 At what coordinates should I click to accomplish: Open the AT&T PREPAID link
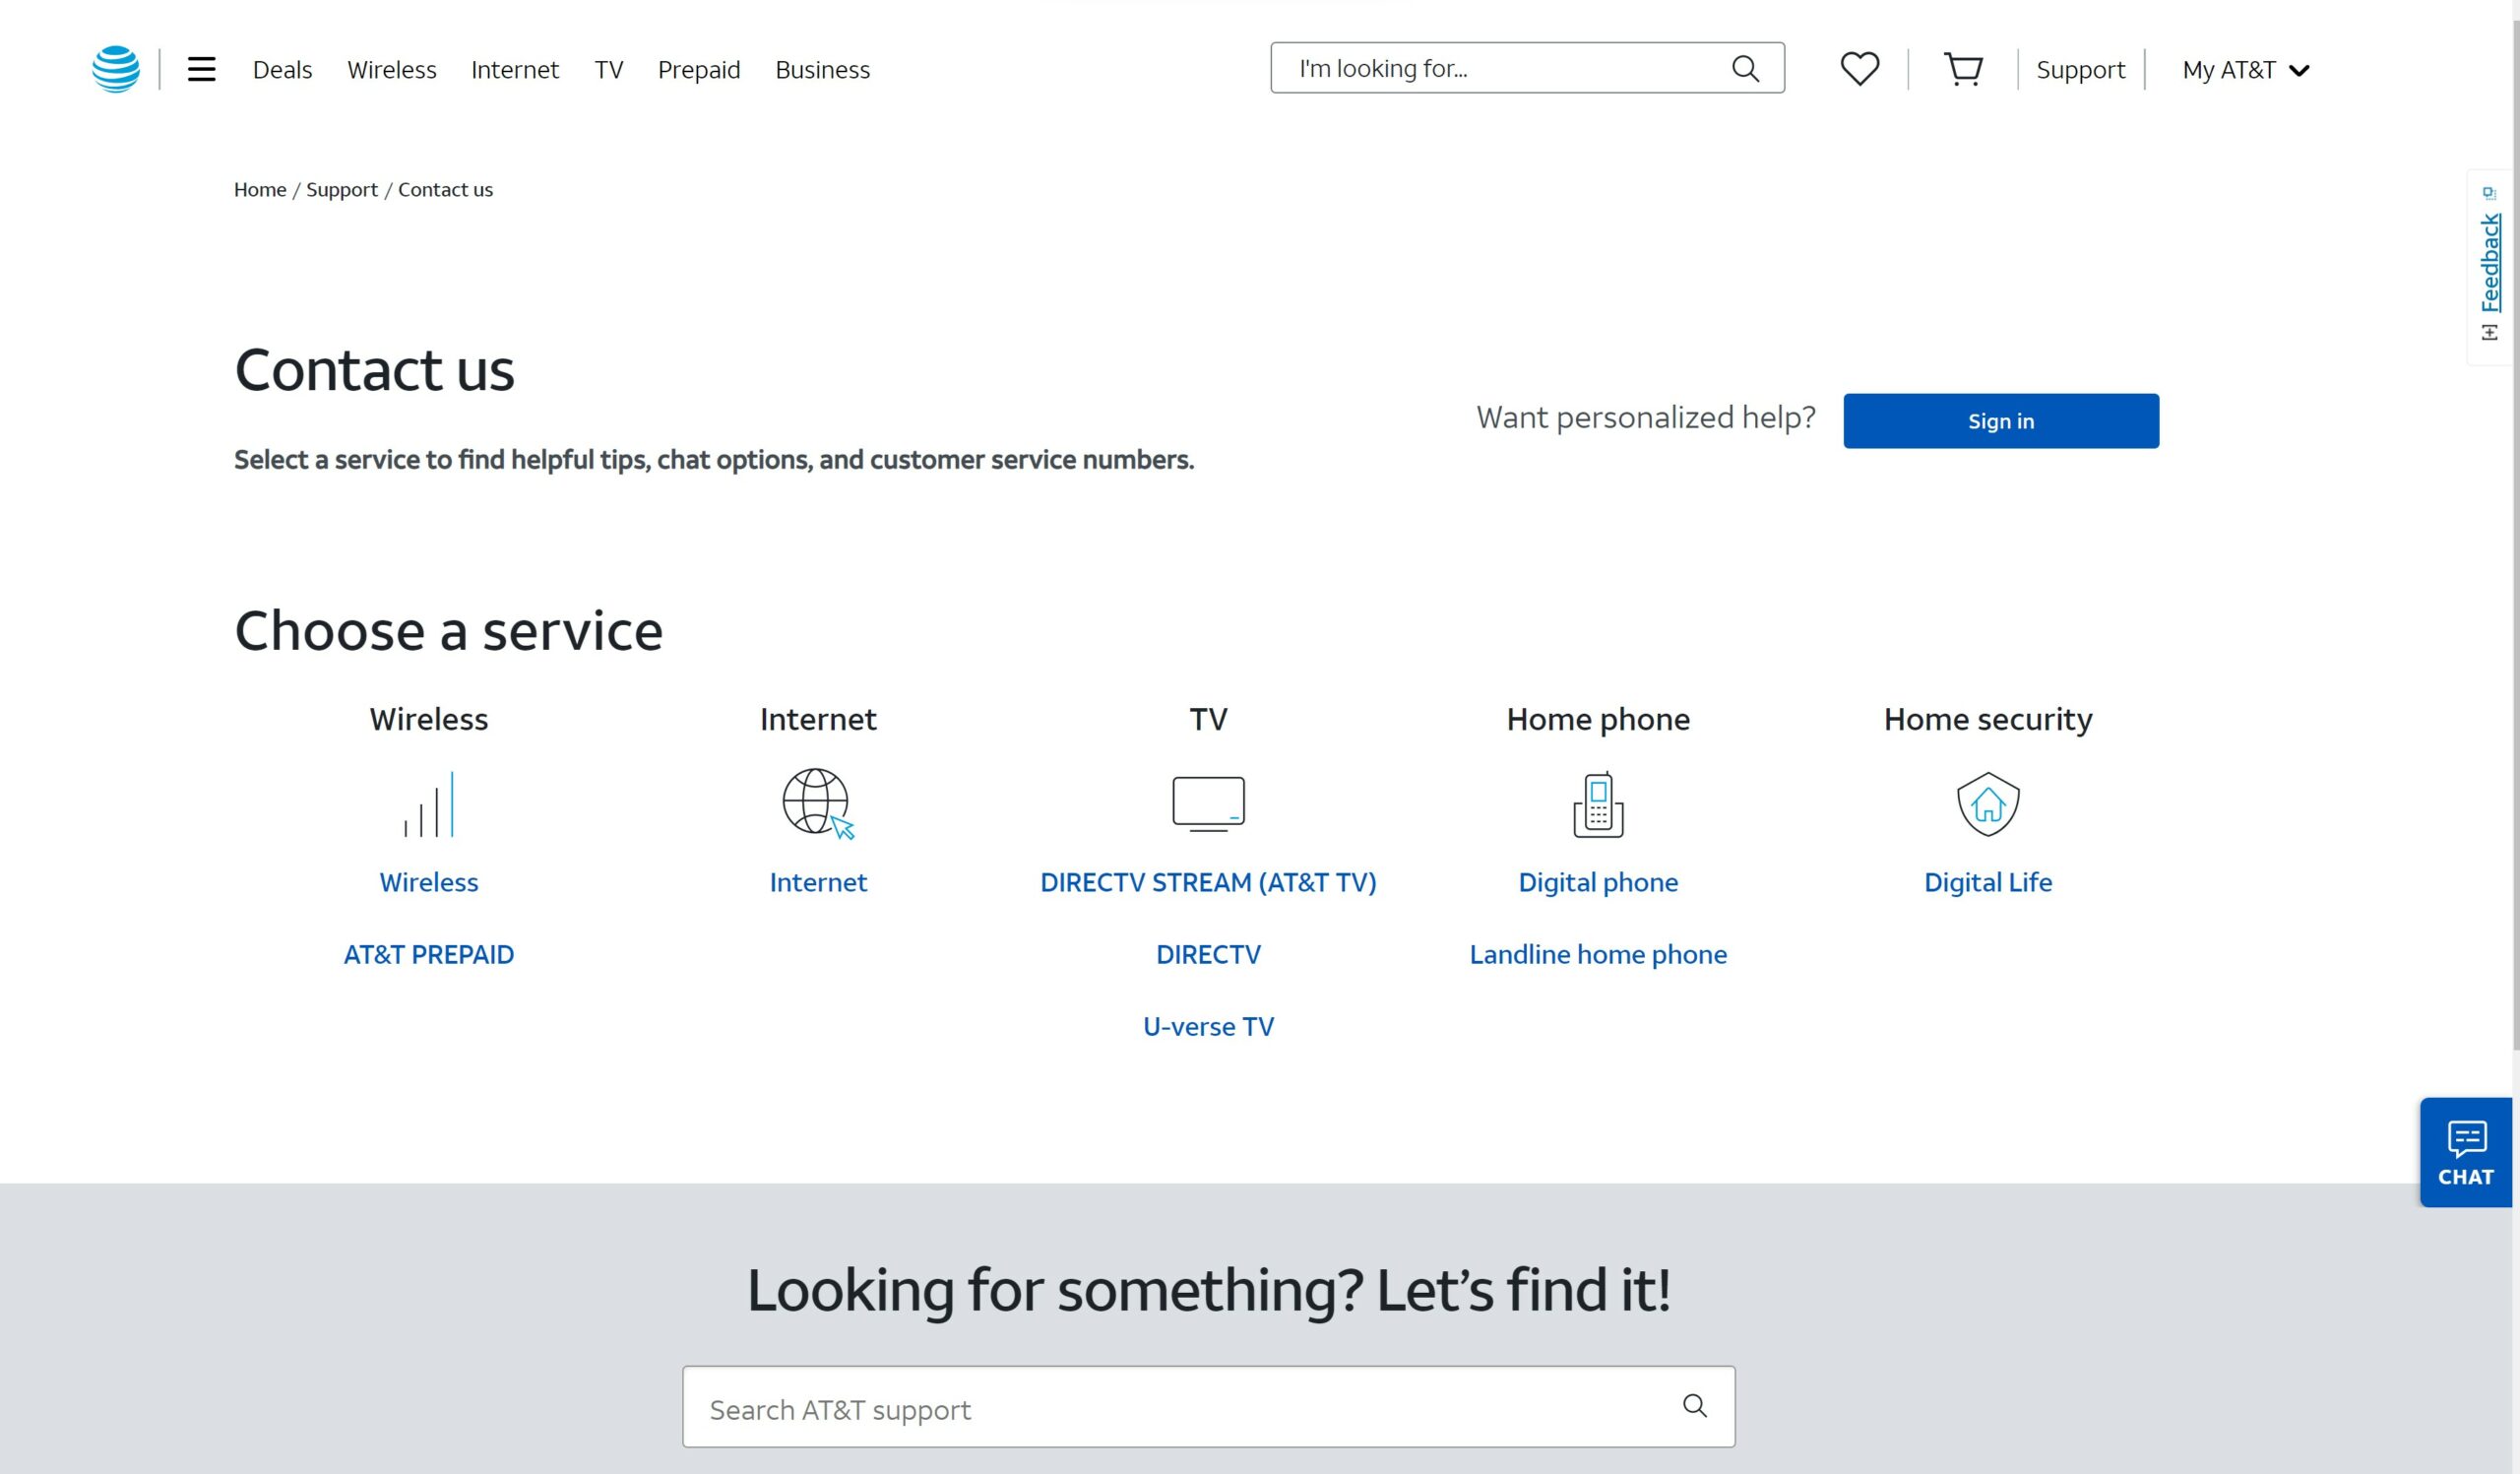[x=429, y=954]
